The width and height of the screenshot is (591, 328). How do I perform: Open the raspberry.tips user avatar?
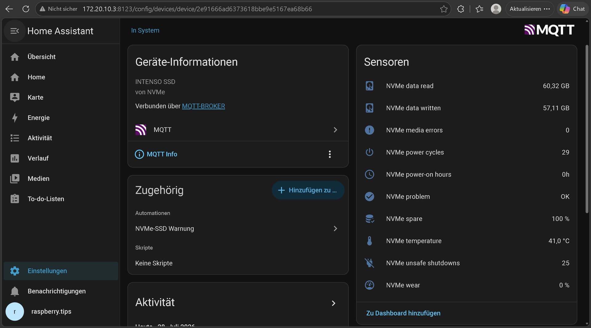click(14, 311)
